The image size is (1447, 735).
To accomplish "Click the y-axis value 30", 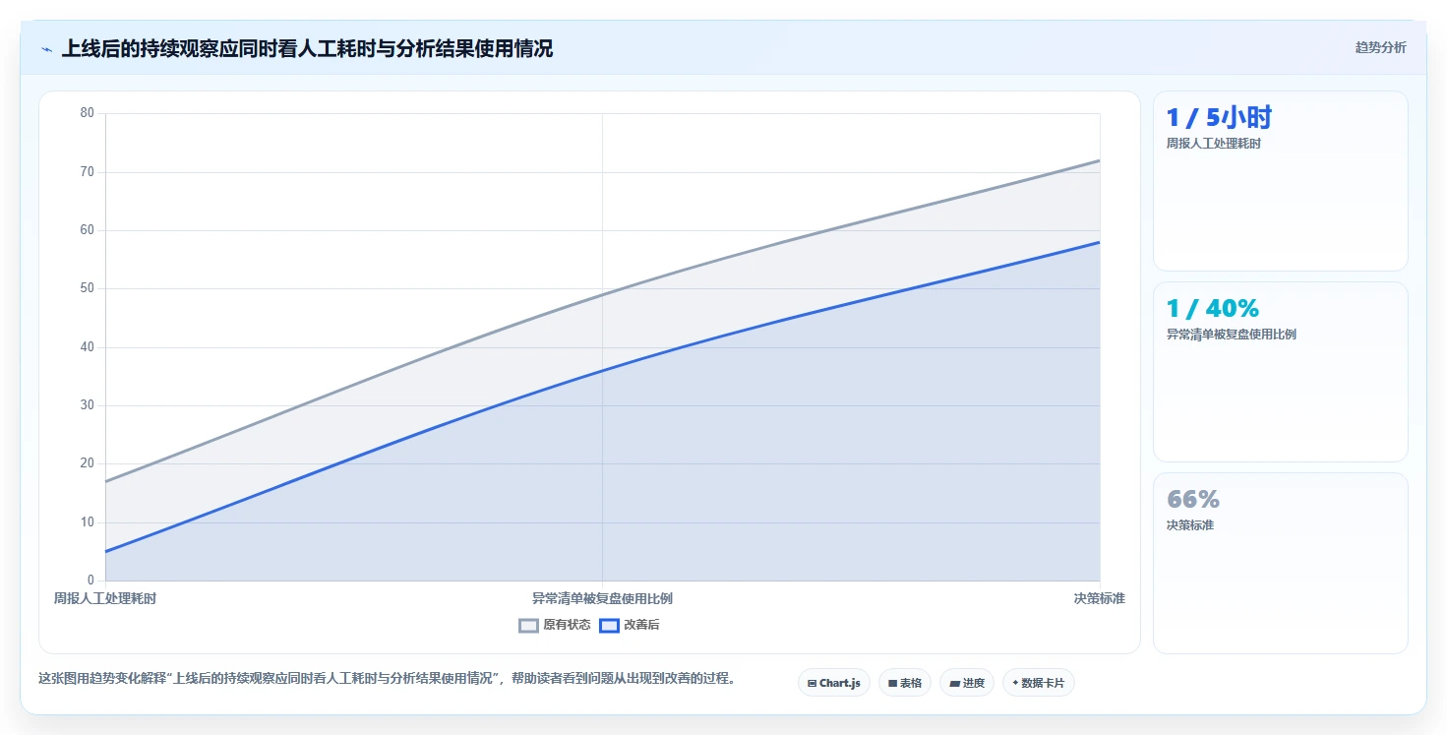I will [x=88, y=405].
